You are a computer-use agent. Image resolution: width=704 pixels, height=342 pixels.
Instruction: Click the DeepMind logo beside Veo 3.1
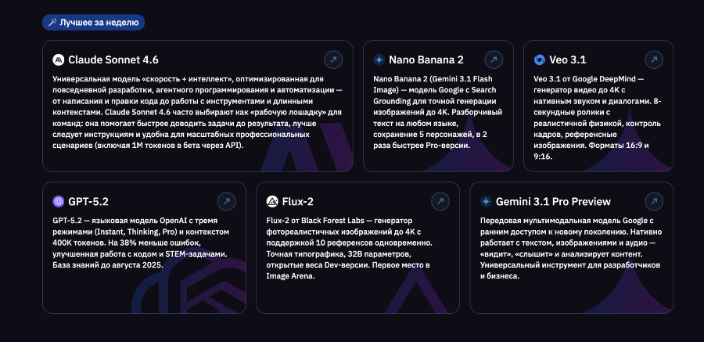pos(539,59)
